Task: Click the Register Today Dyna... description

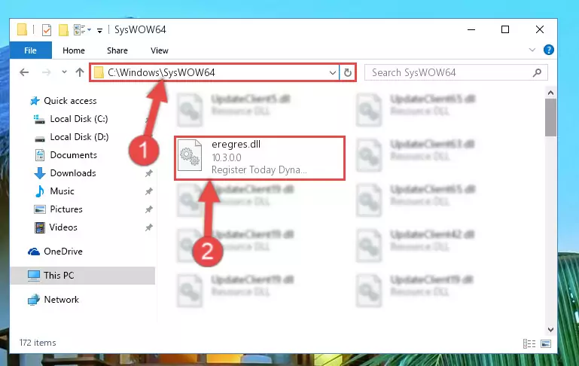Action: (259, 170)
